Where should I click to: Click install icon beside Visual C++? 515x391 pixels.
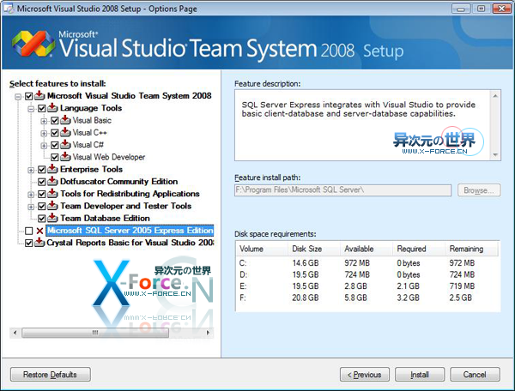pyautogui.click(x=65, y=132)
